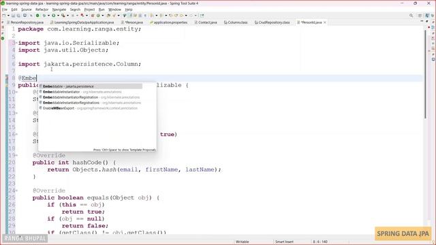This screenshot has height=245, width=436.
Task: Collapse the imports fold on line 3
Action: [16, 43]
